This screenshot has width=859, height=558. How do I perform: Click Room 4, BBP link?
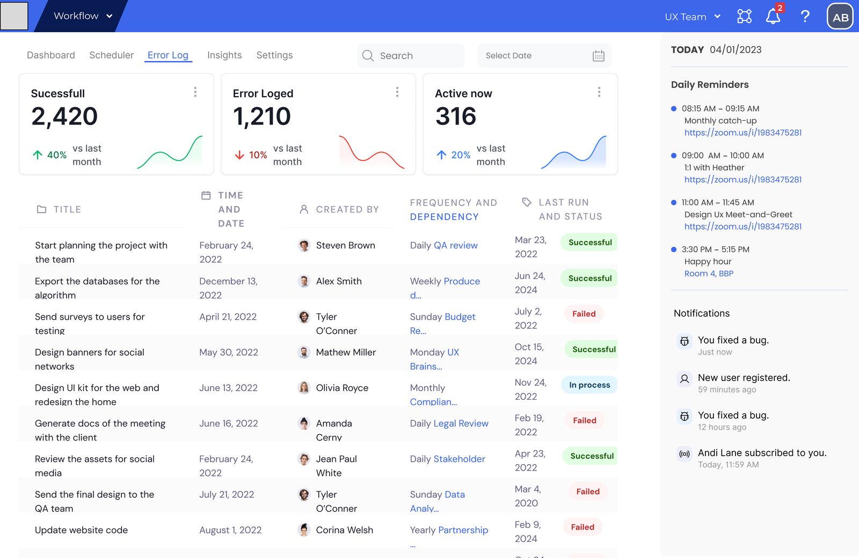tap(709, 274)
